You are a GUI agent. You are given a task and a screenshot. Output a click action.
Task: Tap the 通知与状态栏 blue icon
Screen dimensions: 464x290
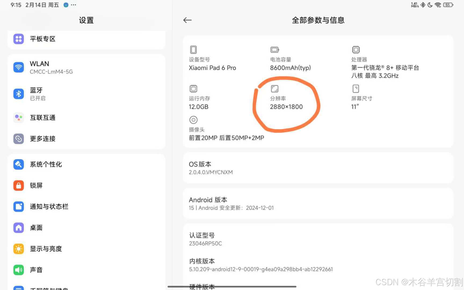[19, 206]
